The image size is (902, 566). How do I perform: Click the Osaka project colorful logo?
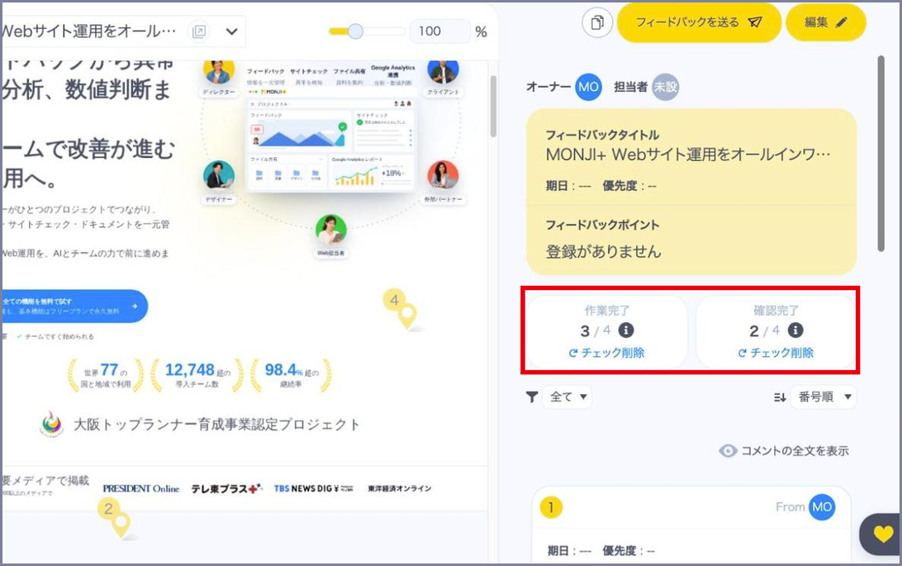click(x=52, y=425)
